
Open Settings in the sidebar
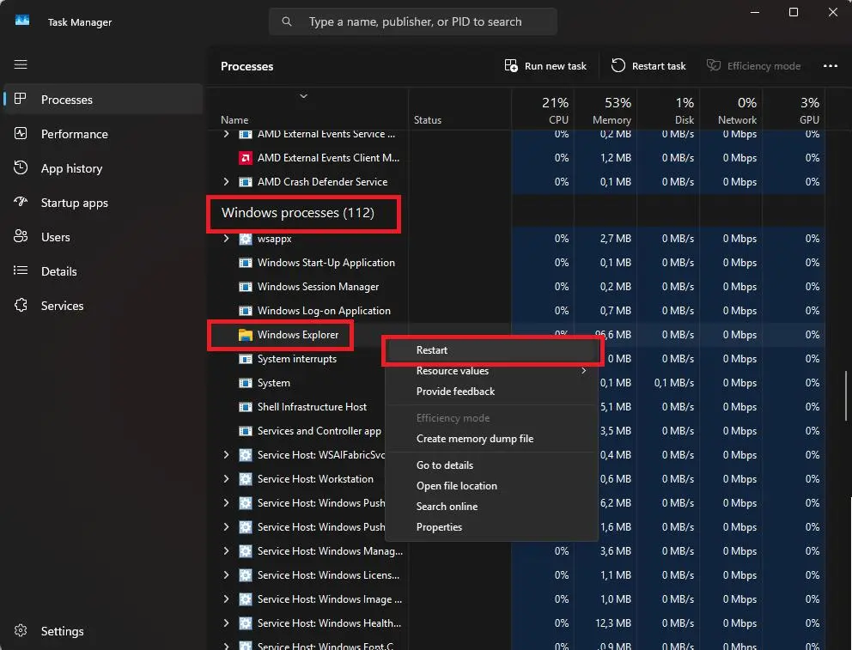103,631
